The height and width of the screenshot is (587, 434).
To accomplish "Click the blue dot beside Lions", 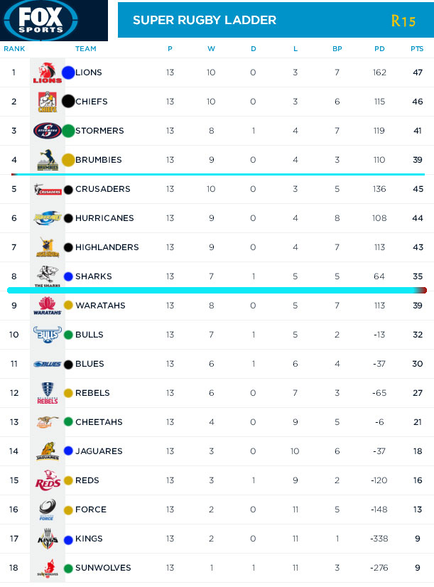I will tap(68, 72).
